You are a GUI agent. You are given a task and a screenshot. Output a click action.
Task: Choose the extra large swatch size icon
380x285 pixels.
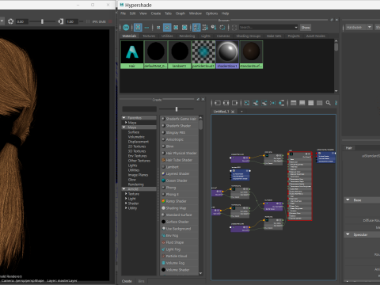point(184,27)
